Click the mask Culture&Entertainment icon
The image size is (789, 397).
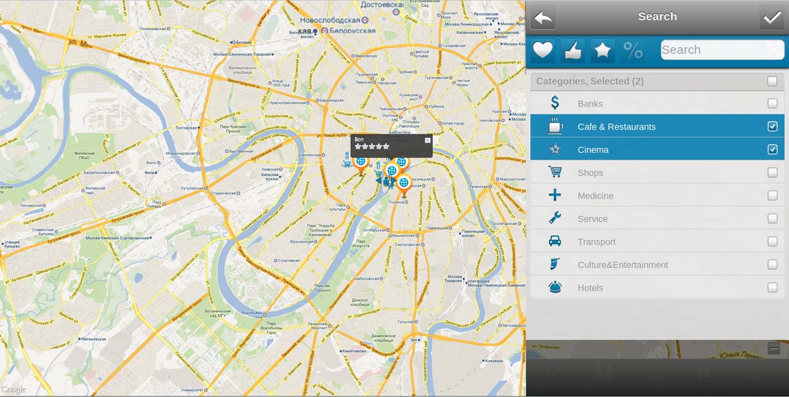coord(555,264)
